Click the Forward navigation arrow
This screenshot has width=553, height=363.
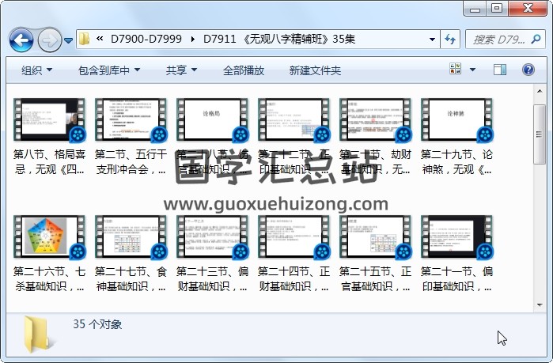[48, 39]
